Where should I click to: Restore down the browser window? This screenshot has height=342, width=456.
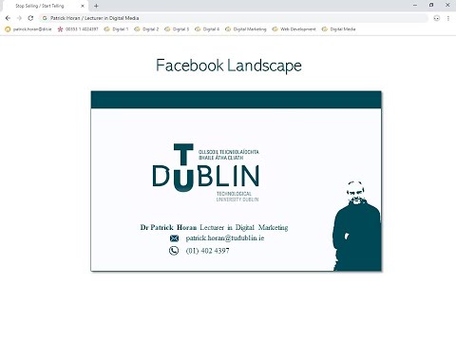431,5
